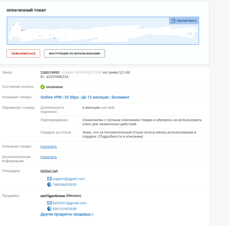
Task: Email the marketplace at support@ggsel.com
Action: pyautogui.click(x=68, y=179)
